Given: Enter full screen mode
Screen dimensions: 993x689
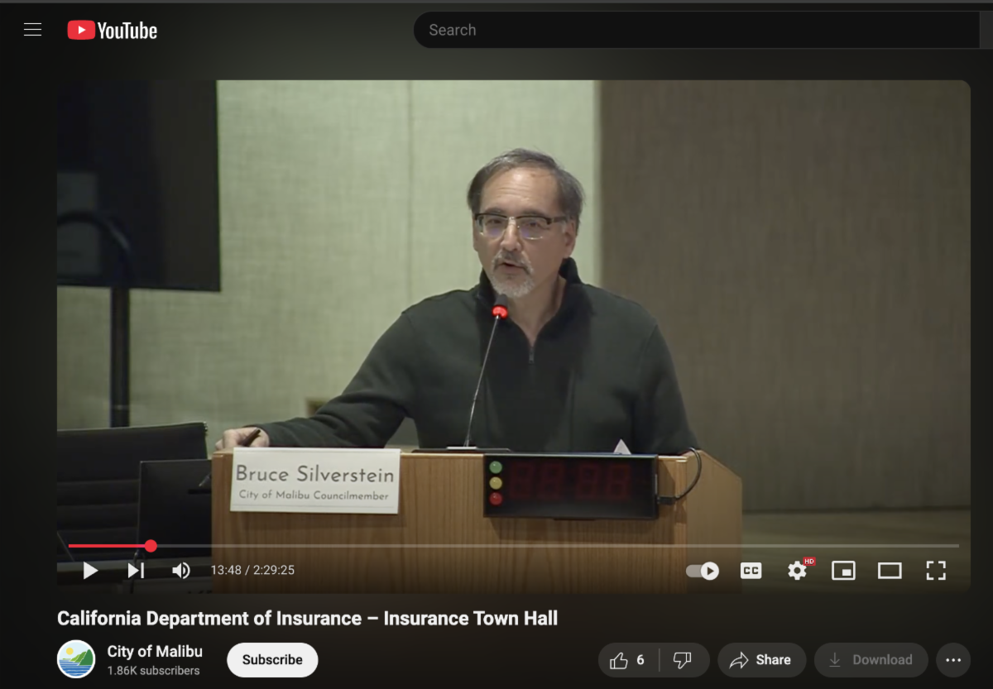Looking at the screenshot, I should (x=936, y=571).
